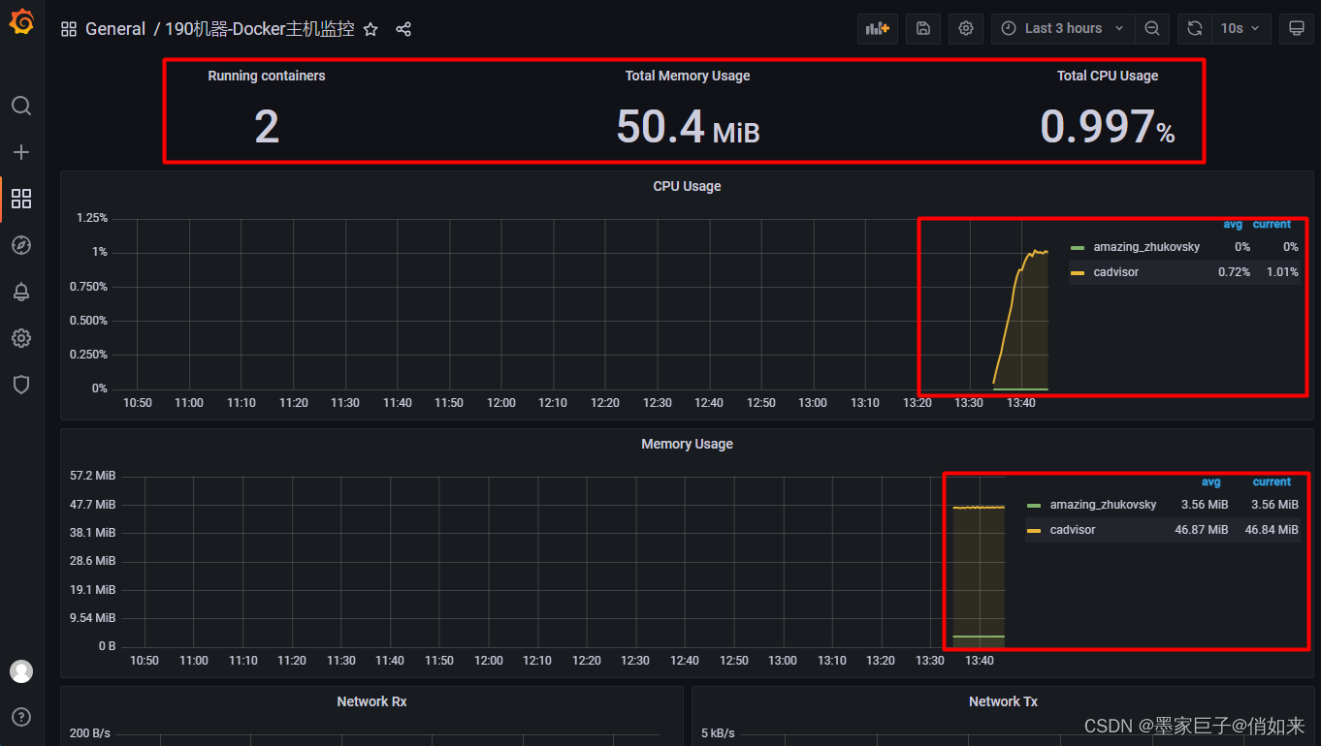The image size is (1321, 746).
Task: Toggle cadvisor series in CPU Usage legend
Action: click(1115, 272)
